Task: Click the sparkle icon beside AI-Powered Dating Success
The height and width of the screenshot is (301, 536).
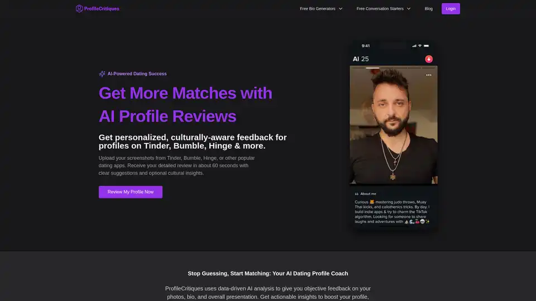Action: coord(102,74)
